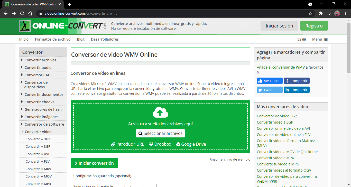351x187 pixels.
Task: Open the Chrome extensions puzzle icon
Action: tap(320, 13)
